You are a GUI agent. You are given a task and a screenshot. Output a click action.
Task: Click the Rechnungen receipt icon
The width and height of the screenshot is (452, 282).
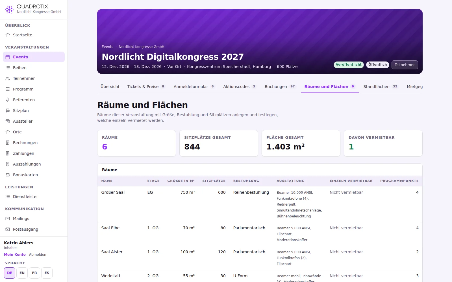(8, 143)
